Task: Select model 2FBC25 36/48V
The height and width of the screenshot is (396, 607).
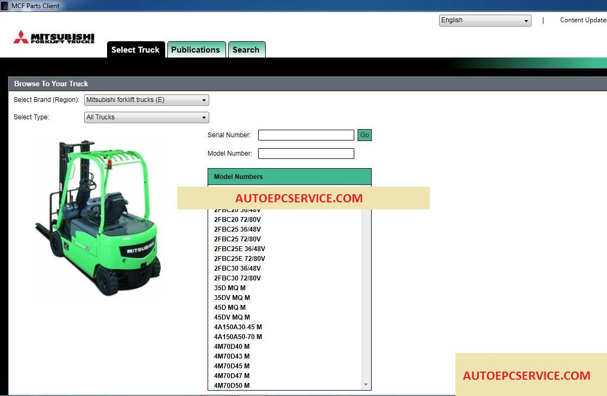Action: click(237, 229)
